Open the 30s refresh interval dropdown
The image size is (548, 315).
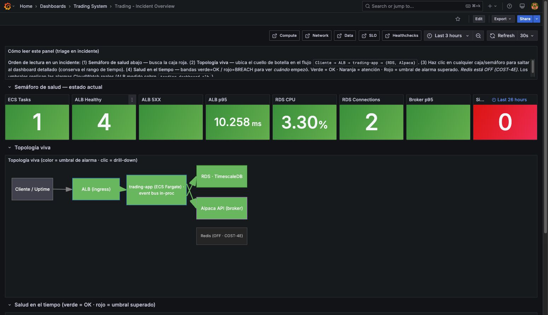[527, 36]
